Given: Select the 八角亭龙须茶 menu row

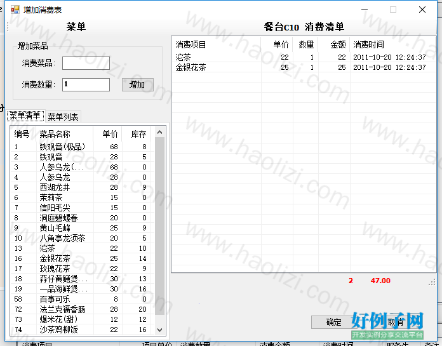Looking at the screenshot, I should (x=83, y=238).
